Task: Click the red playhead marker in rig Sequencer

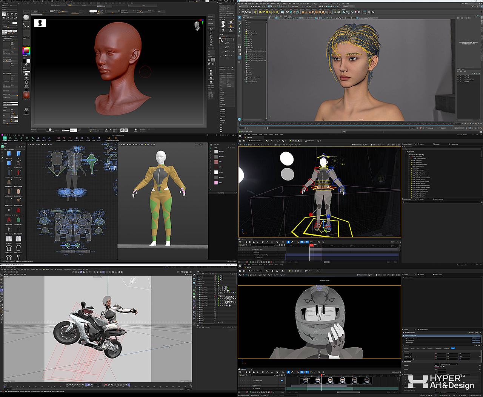Action: [x=311, y=245]
